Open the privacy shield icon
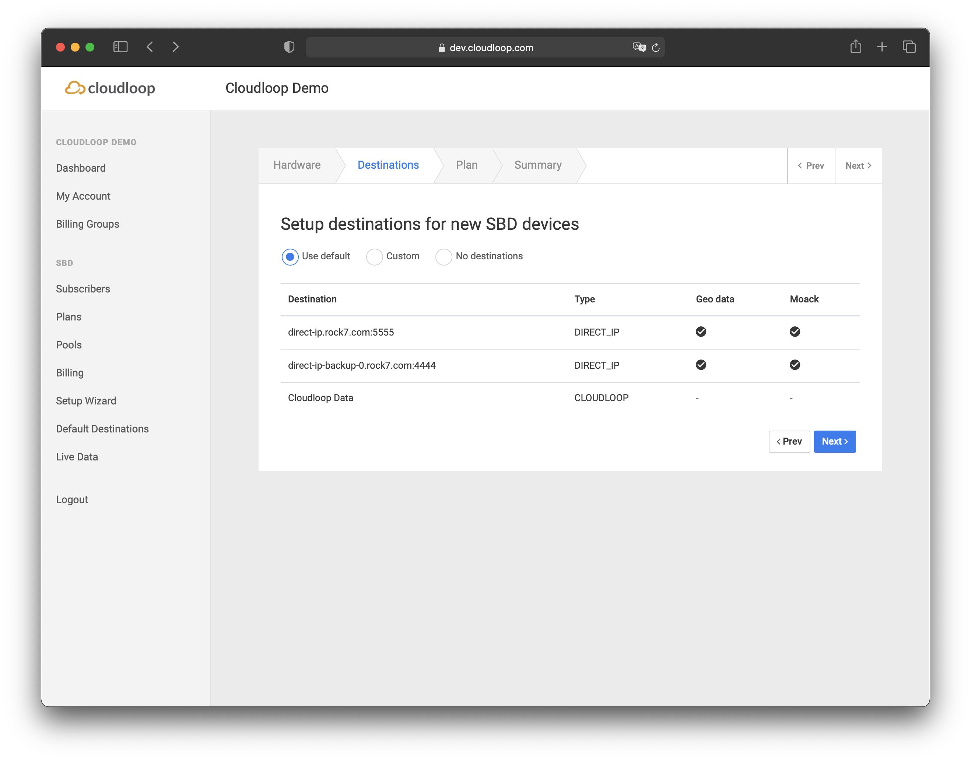Viewport: 971px width, 761px height. 289,47
